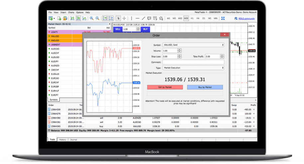The width and height of the screenshot is (304, 164).
Task: Open the Type dropdown showing Market Execution
Action: [x=193, y=68]
